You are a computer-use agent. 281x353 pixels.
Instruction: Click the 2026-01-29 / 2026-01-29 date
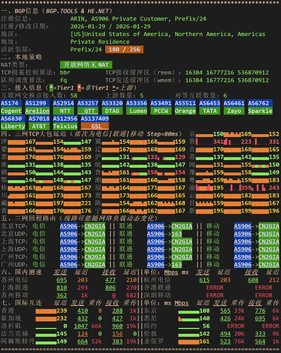coord(110,27)
